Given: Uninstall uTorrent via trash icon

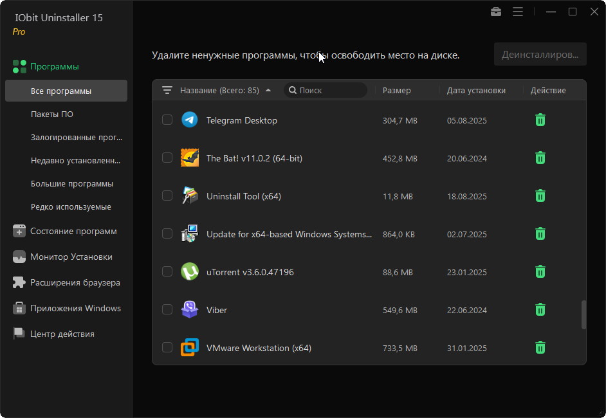Looking at the screenshot, I should 540,271.
